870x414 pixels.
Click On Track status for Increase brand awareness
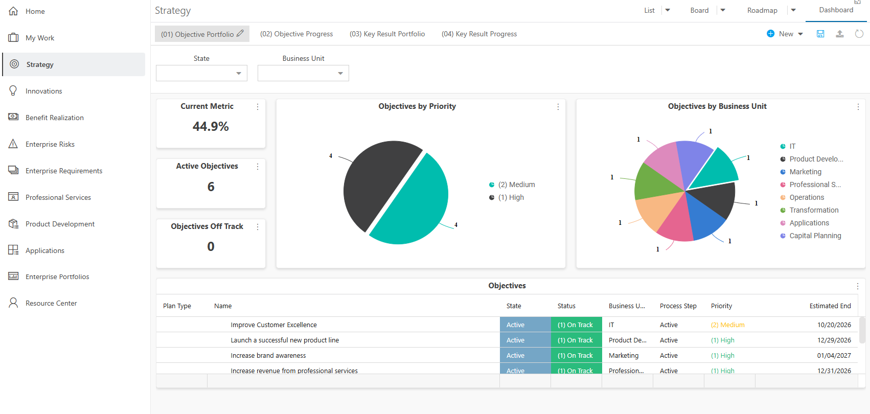(x=576, y=355)
